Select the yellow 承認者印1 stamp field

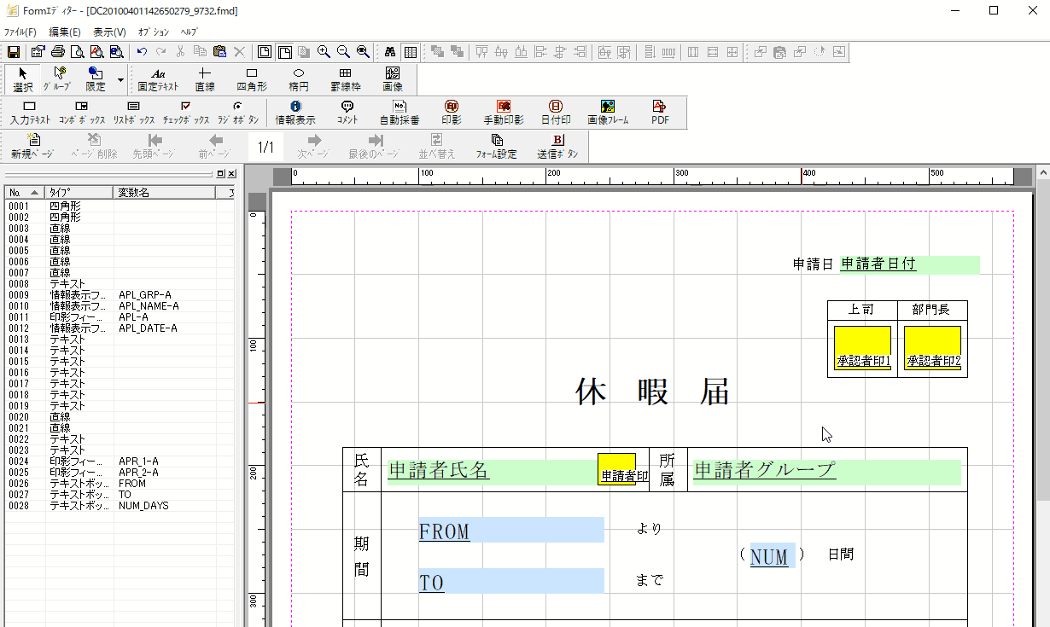[x=863, y=348]
